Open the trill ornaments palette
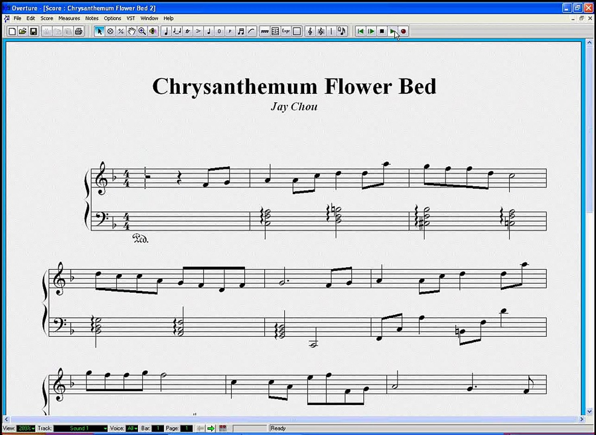The width and height of the screenshot is (596, 435). (x=187, y=31)
